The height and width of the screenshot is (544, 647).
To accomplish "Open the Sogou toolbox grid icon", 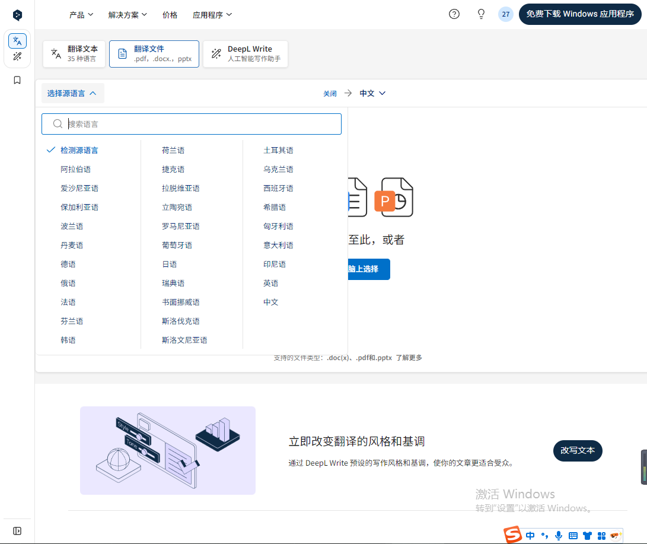I will point(601,536).
